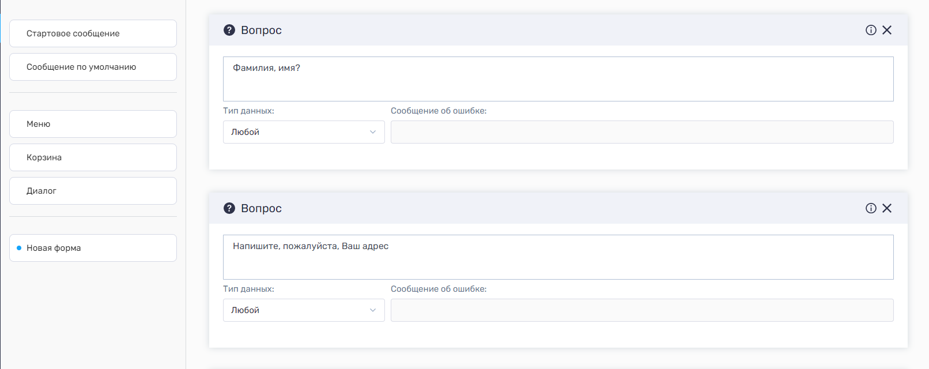This screenshot has width=929, height=369.
Task: Open the Новая форма item
Action: (93, 248)
